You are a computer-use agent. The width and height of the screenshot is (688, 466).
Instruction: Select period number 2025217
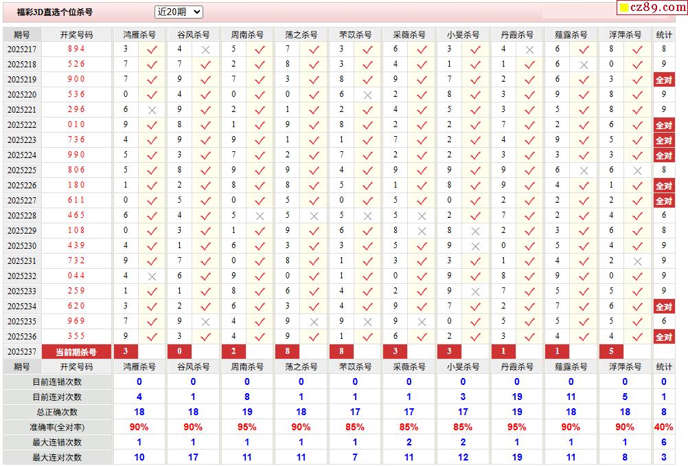tap(22, 49)
